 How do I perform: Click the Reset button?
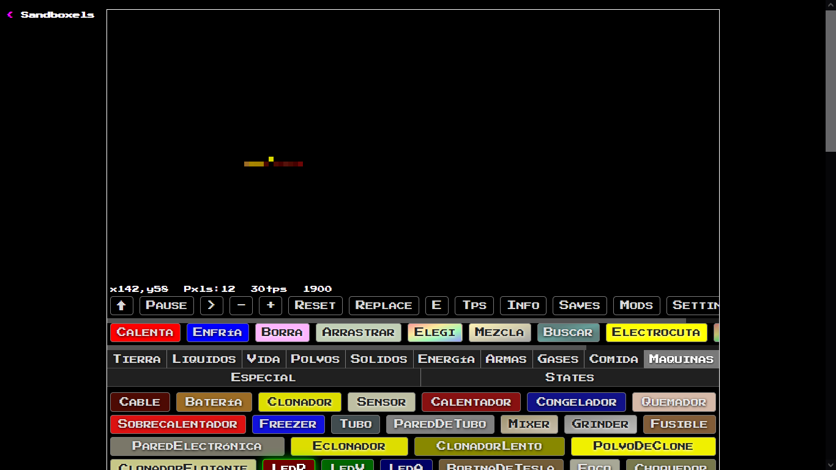point(315,305)
